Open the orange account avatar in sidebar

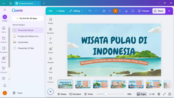pyautogui.click(x=5, y=93)
